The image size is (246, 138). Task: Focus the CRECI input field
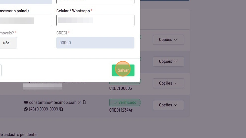click(x=95, y=43)
